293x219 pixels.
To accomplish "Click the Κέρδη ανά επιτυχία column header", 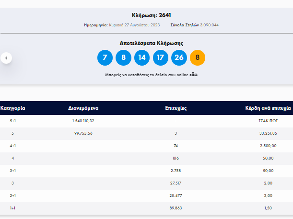I will [x=268, y=108].
